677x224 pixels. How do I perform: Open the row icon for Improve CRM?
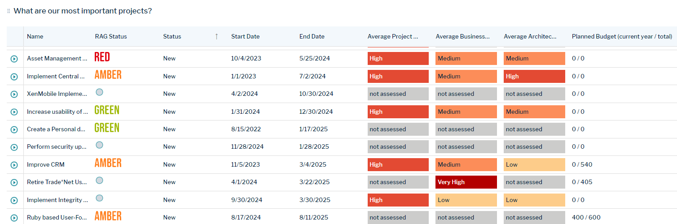pos(14,165)
